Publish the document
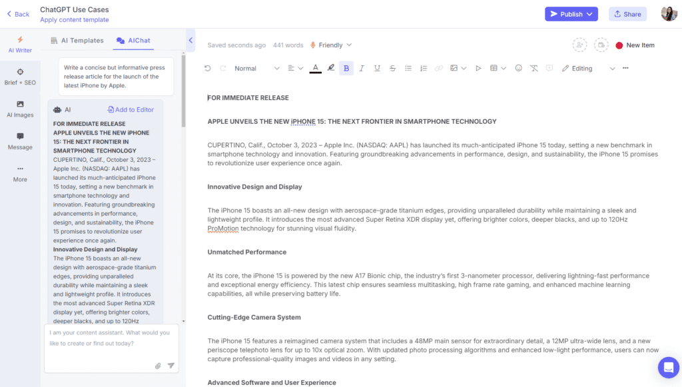 pos(566,14)
